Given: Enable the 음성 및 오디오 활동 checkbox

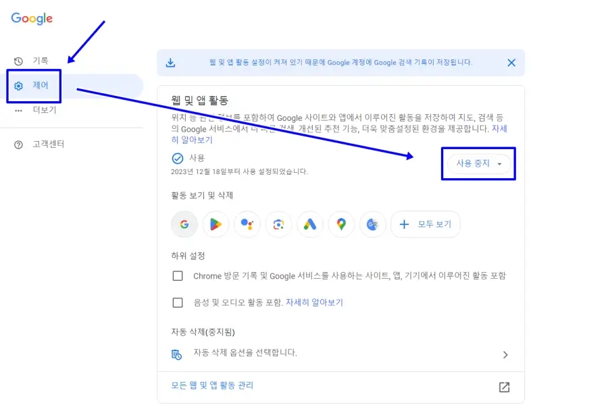Looking at the screenshot, I should [178, 302].
